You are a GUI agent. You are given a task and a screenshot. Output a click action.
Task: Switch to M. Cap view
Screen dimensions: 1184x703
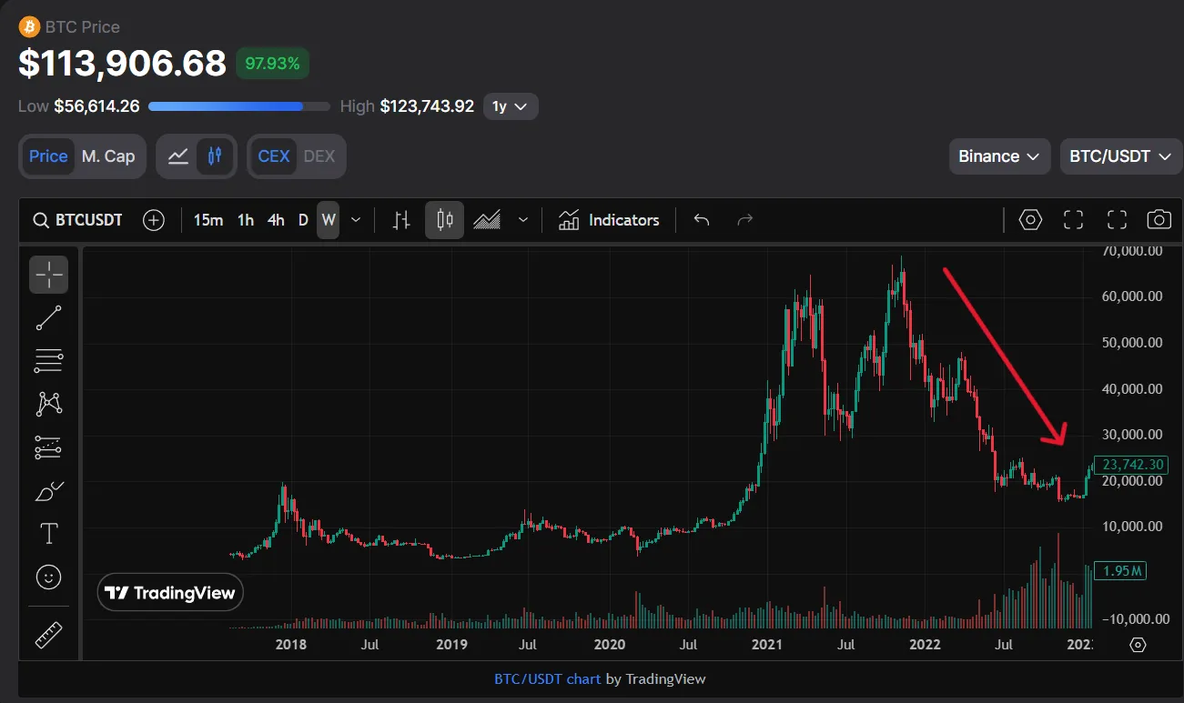[x=107, y=156]
